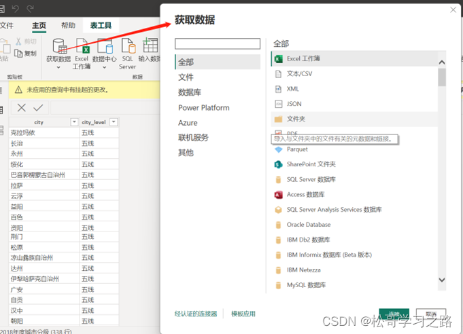Select the 文件 category in dialog

point(186,77)
